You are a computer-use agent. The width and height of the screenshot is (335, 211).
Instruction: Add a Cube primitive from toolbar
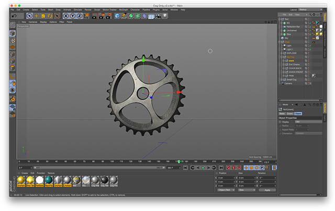tap(117, 16)
